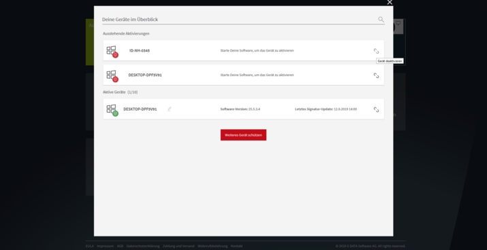This screenshot has width=487, height=250.
Task: Click 'Weiteres Gerät schützen' button
Action: 244,135
